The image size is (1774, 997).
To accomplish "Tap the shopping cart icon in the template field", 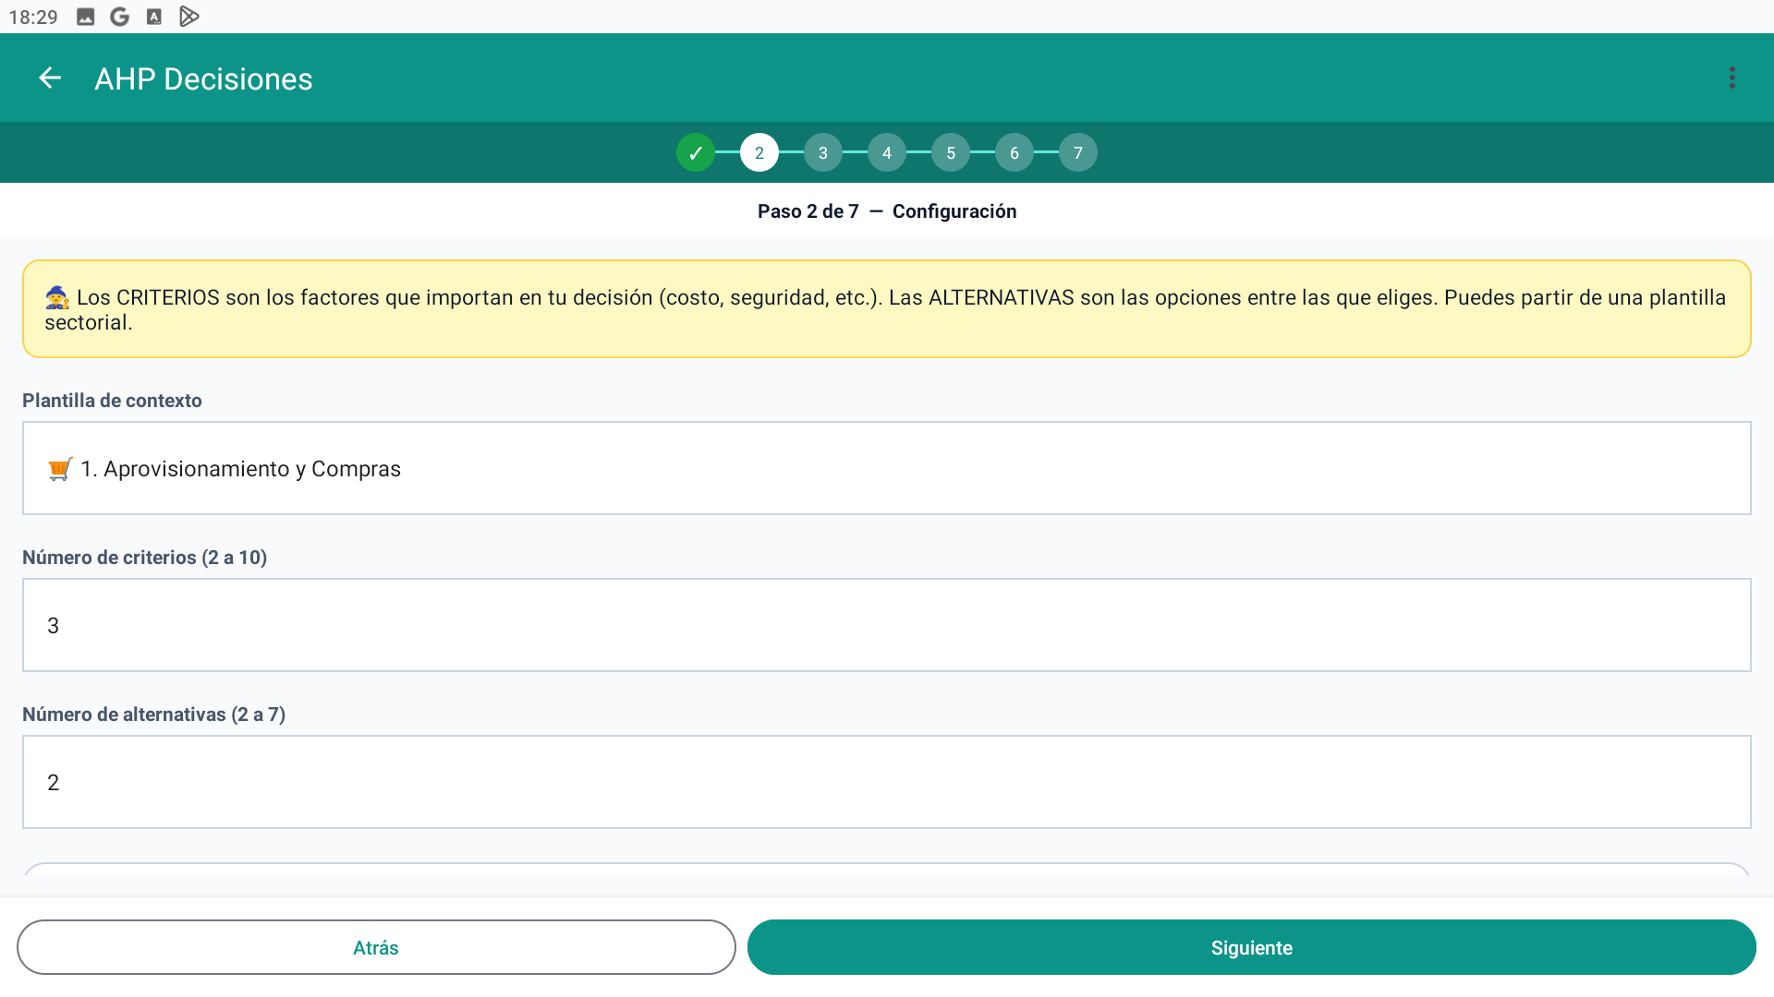I will click(x=60, y=469).
